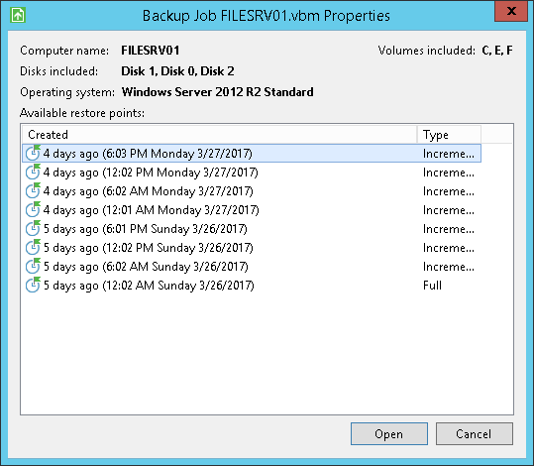This screenshot has width=534, height=466.
Task: Sort by the Type column header
Action: click(x=449, y=135)
